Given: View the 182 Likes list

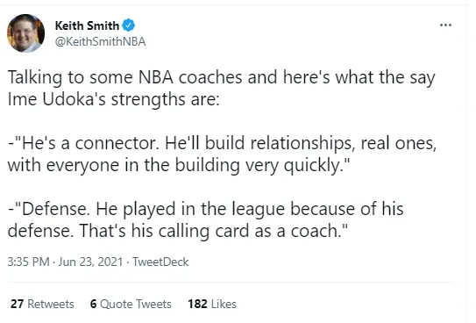Looking at the screenshot, I should pos(212,304).
